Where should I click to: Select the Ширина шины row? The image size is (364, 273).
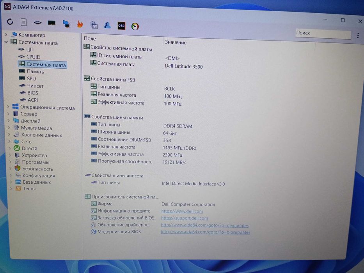tap(114, 132)
